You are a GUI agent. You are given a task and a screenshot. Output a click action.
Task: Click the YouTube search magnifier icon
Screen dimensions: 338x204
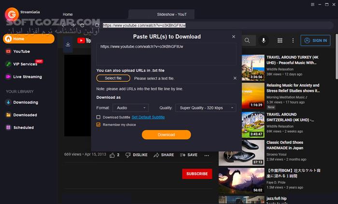[x=247, y=40]
